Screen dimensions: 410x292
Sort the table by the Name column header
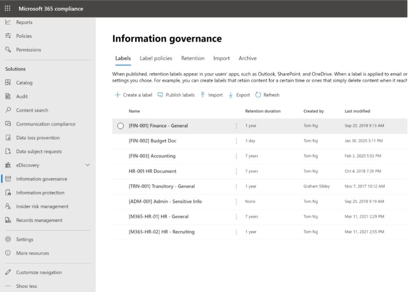(x=134, y=111)
